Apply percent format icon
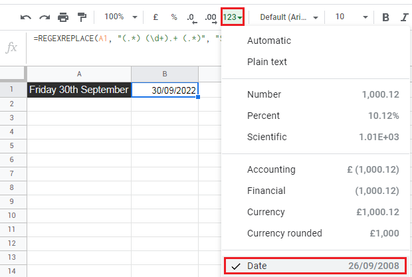Image resolution: width=412 pixels, height=277 pixels. tap(174, 17)
